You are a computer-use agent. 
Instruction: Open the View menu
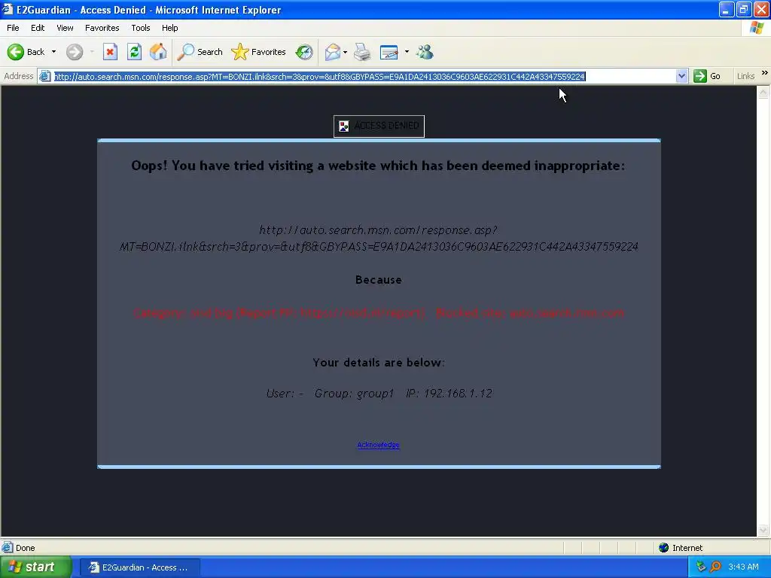click(x=65, y=28)
